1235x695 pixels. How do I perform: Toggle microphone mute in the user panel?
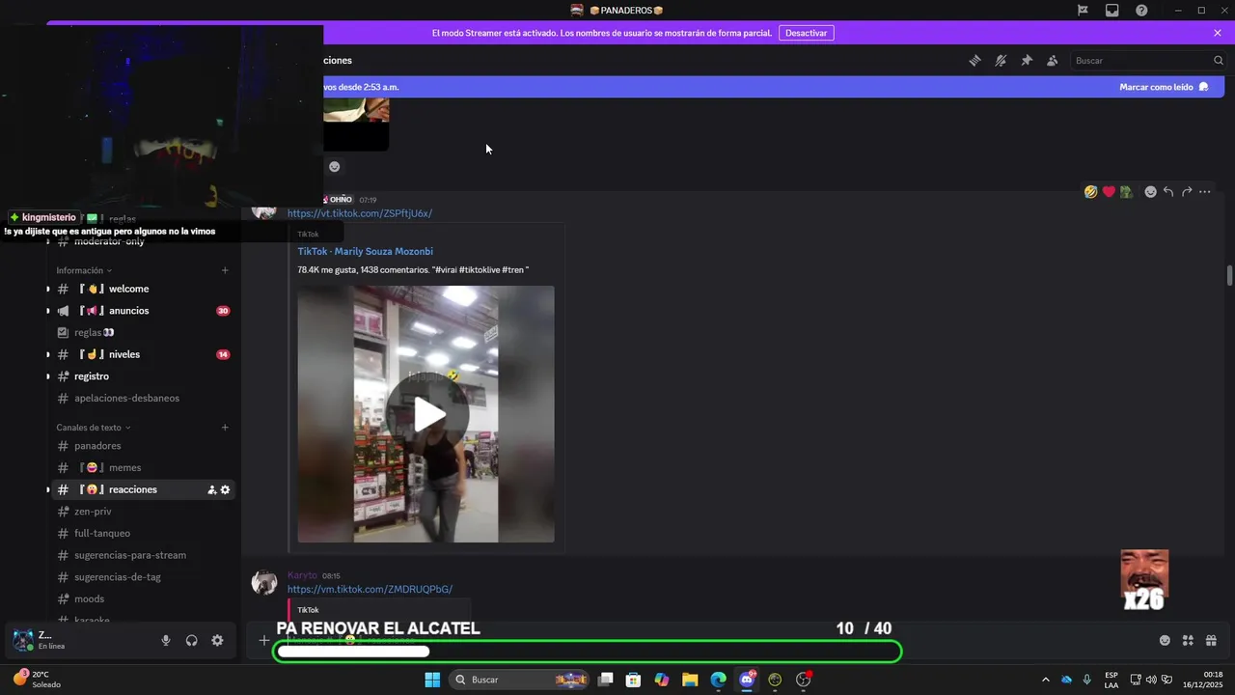pos(166,641)
